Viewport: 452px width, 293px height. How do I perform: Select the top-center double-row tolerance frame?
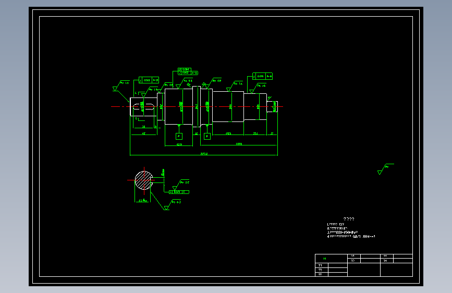(x=188, y=71)
